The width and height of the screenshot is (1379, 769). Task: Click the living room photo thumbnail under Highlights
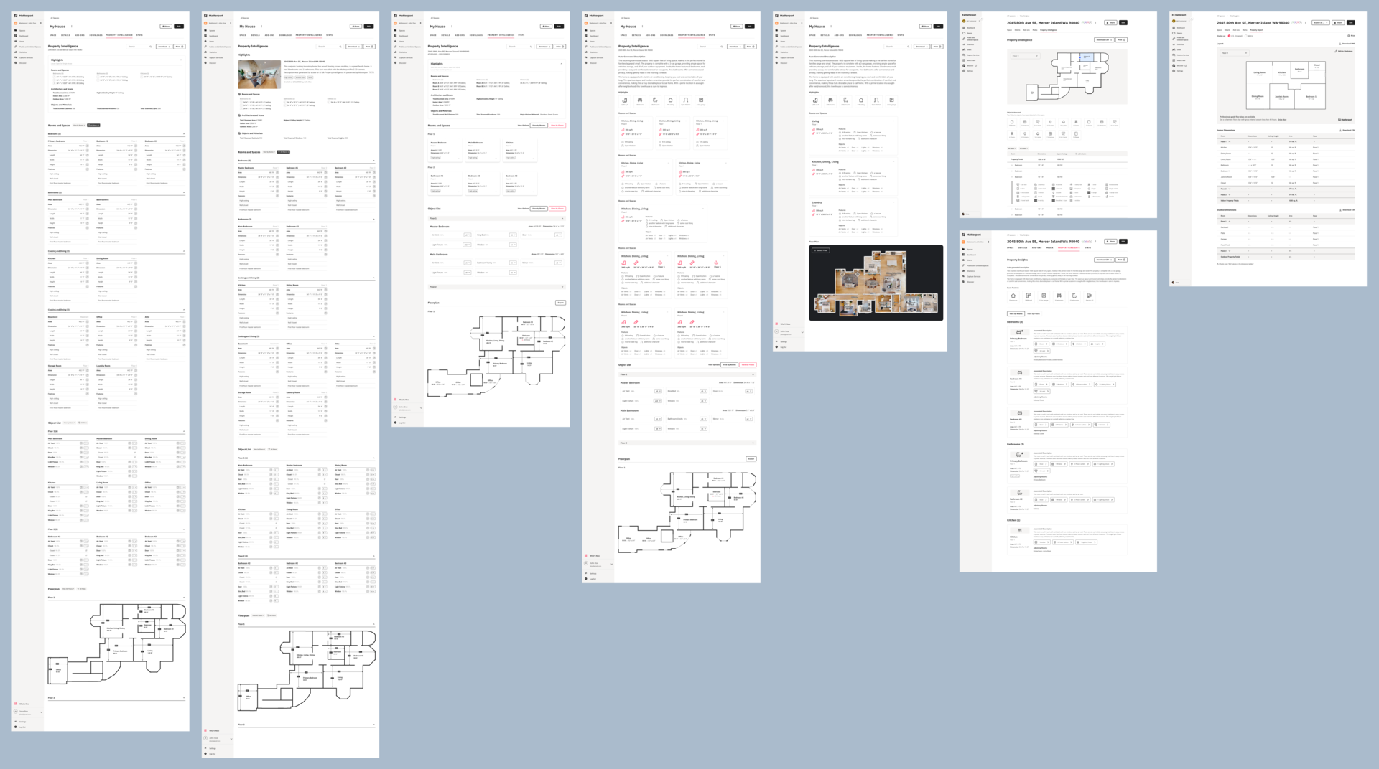259,74
